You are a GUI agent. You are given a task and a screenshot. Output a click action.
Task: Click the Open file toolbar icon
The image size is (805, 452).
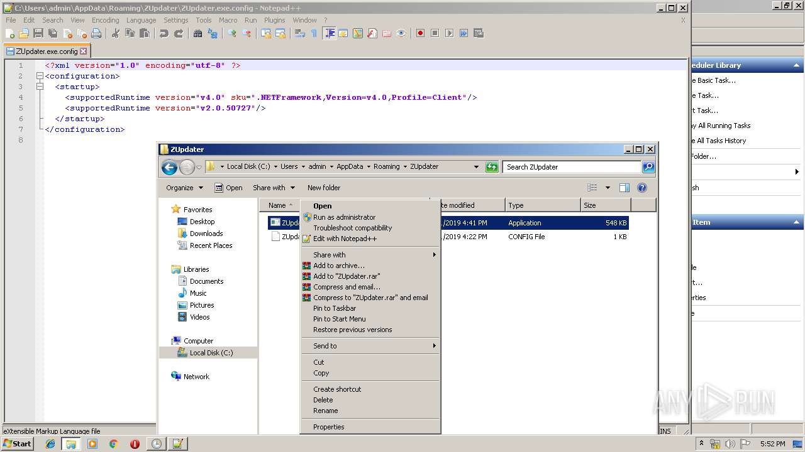(24, 33)
